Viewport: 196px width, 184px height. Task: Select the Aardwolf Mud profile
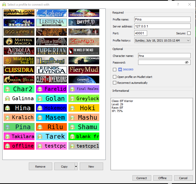pyautogui.click(x=84, y=32)
